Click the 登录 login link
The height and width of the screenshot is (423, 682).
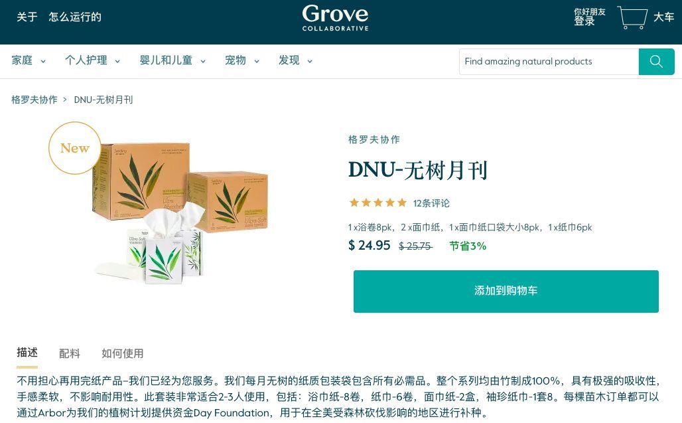click(x=584, y=21)
